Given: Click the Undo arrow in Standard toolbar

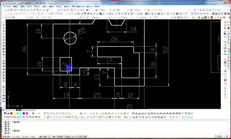Looking at the screenshot, I should 48,10.
